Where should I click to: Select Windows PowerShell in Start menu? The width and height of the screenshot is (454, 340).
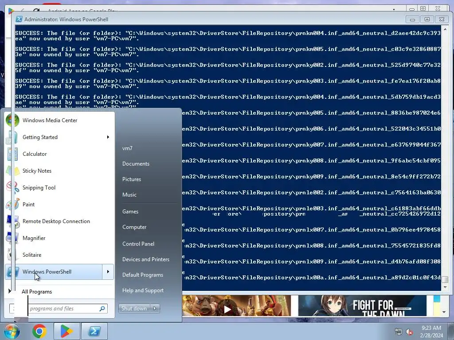[x=54, y=272]
